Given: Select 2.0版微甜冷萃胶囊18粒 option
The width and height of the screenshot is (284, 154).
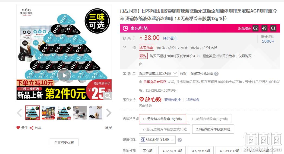Looking at the screenshot, I should point(213,129).
